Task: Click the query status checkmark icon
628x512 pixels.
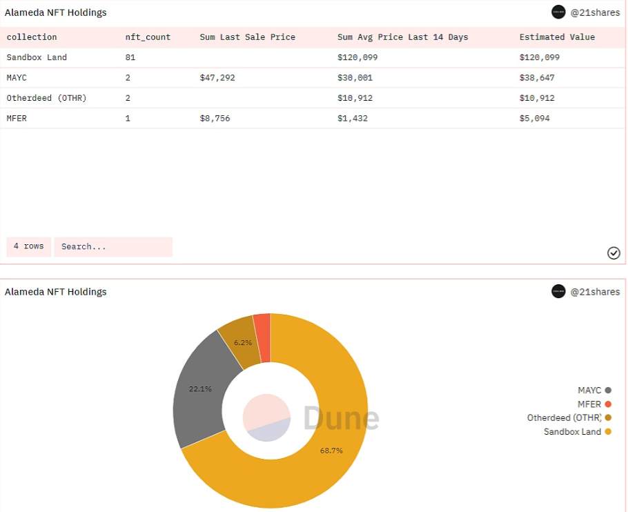Action: click(614, 253)
